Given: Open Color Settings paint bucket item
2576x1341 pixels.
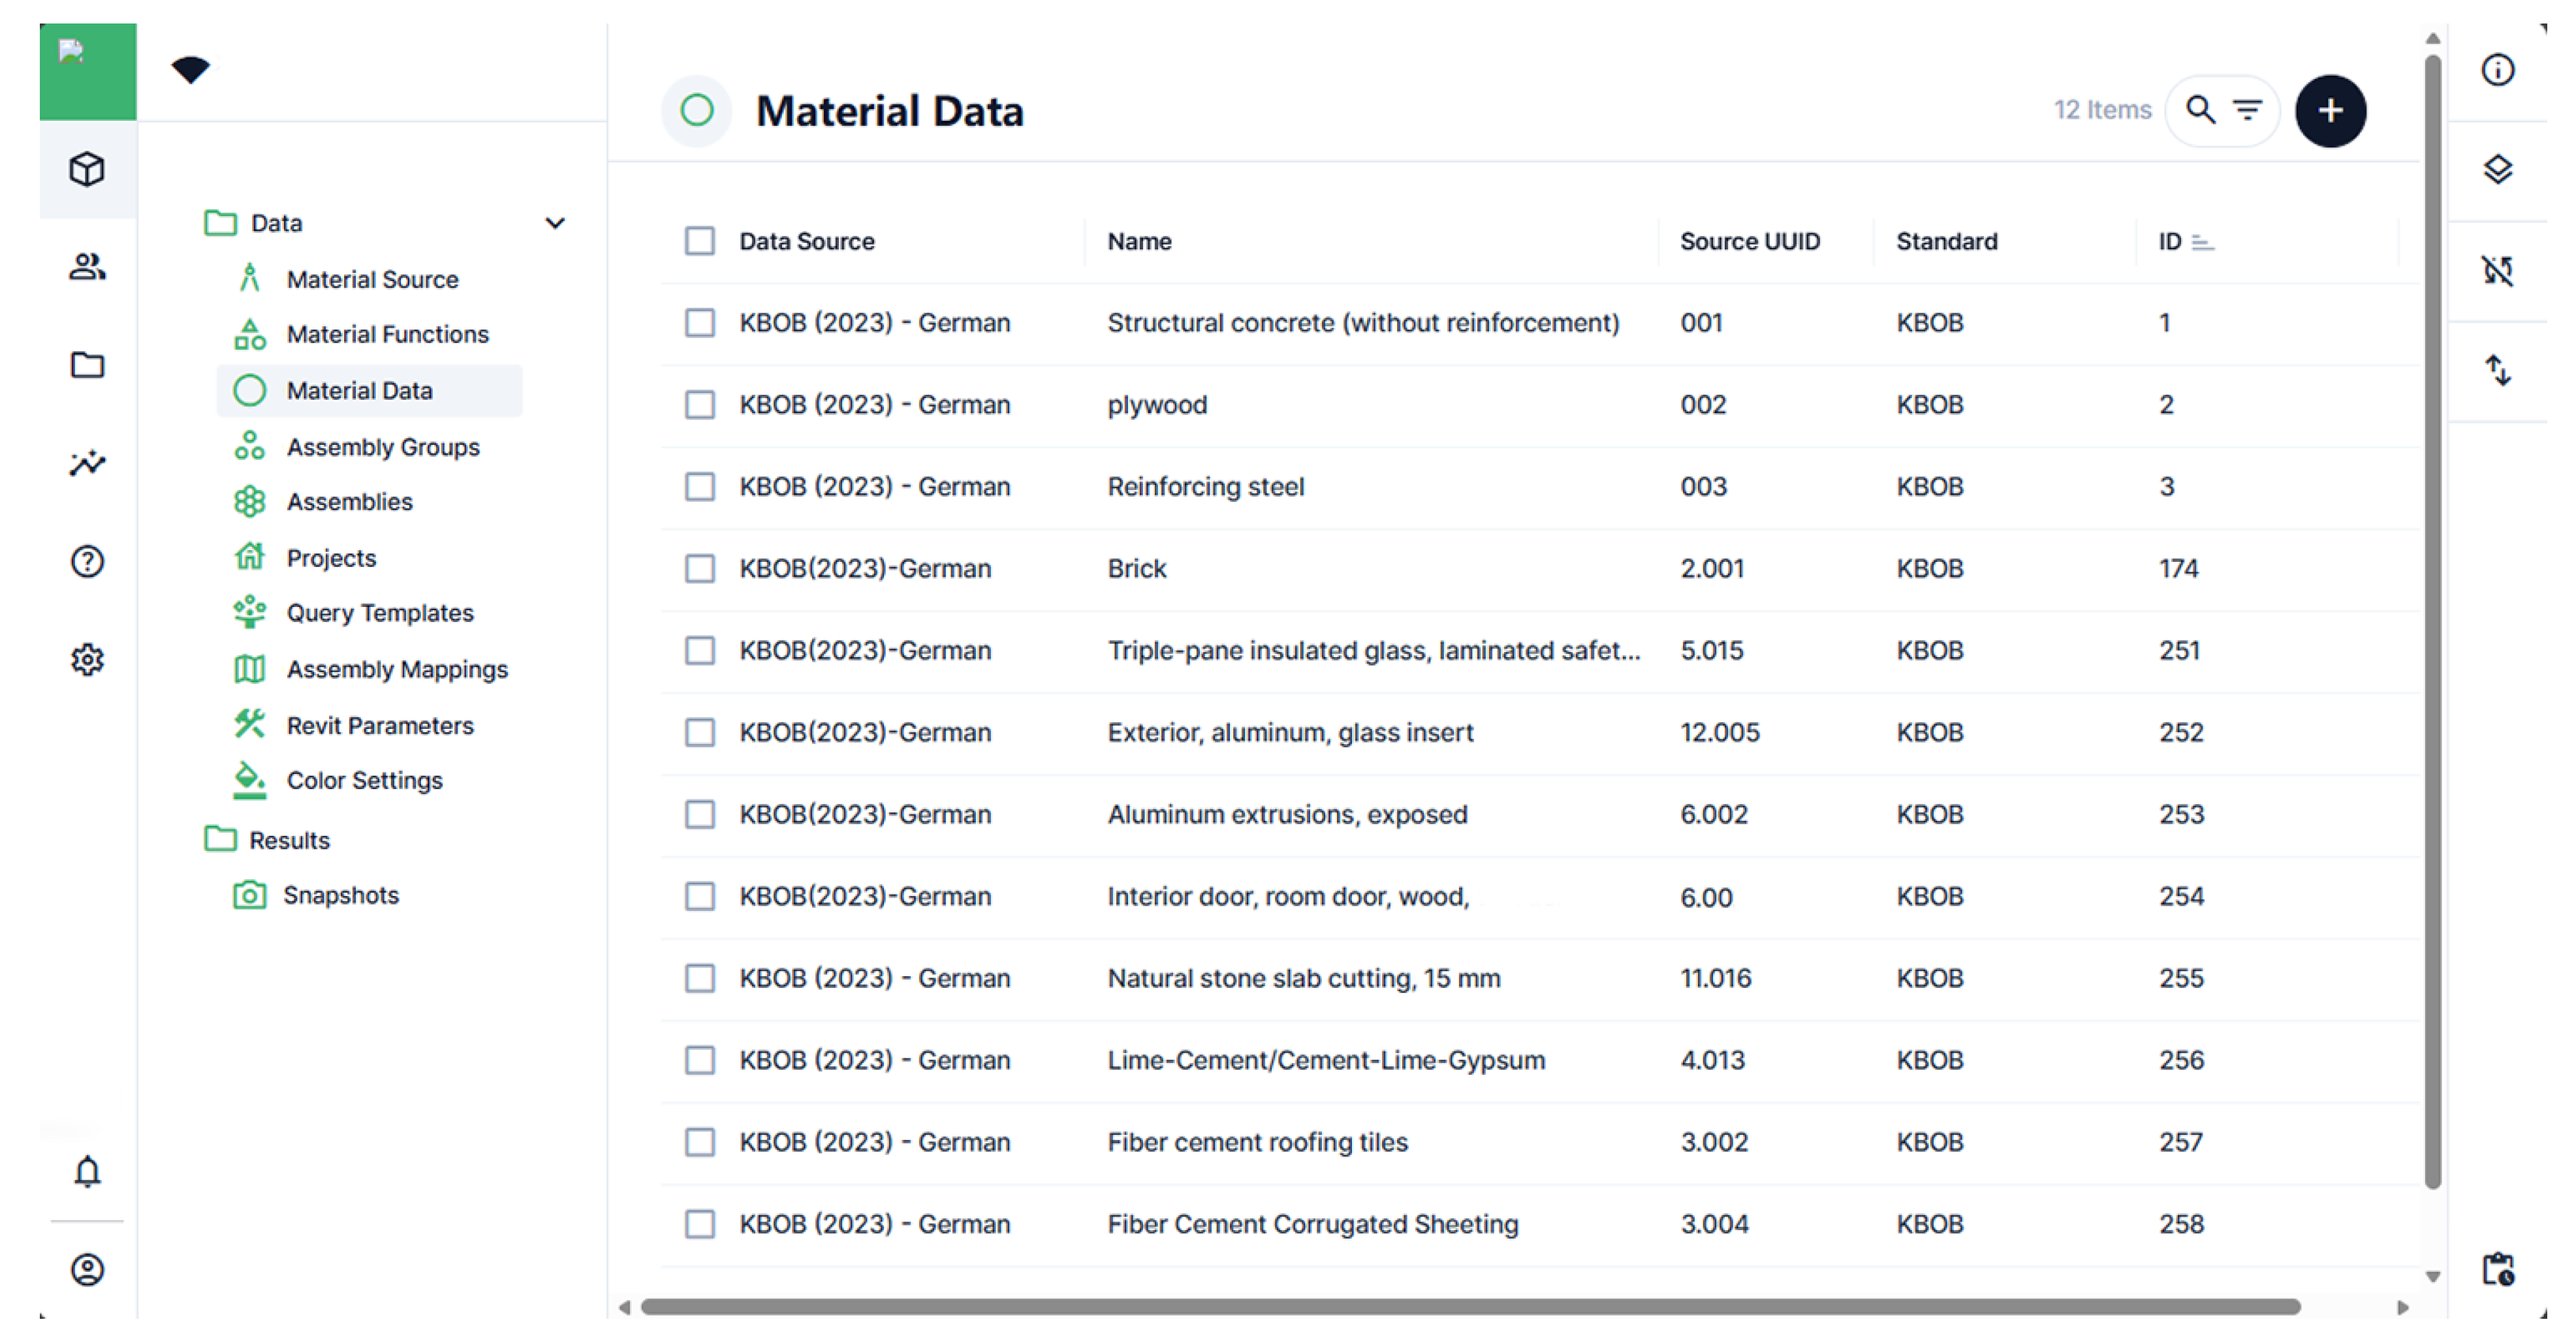Looking at the screenshot, I should 363,780.
